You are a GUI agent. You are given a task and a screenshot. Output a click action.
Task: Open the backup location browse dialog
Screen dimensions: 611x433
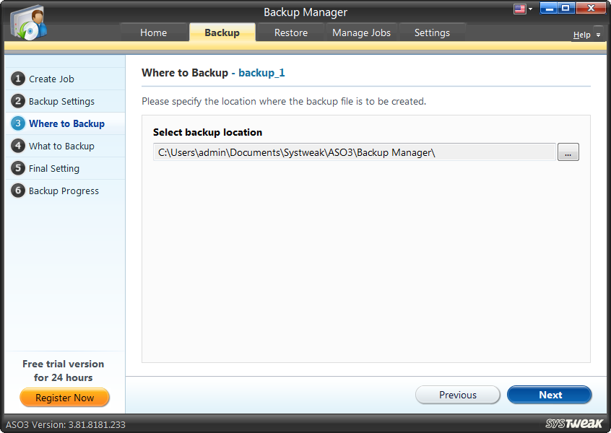tap(568, 152)
